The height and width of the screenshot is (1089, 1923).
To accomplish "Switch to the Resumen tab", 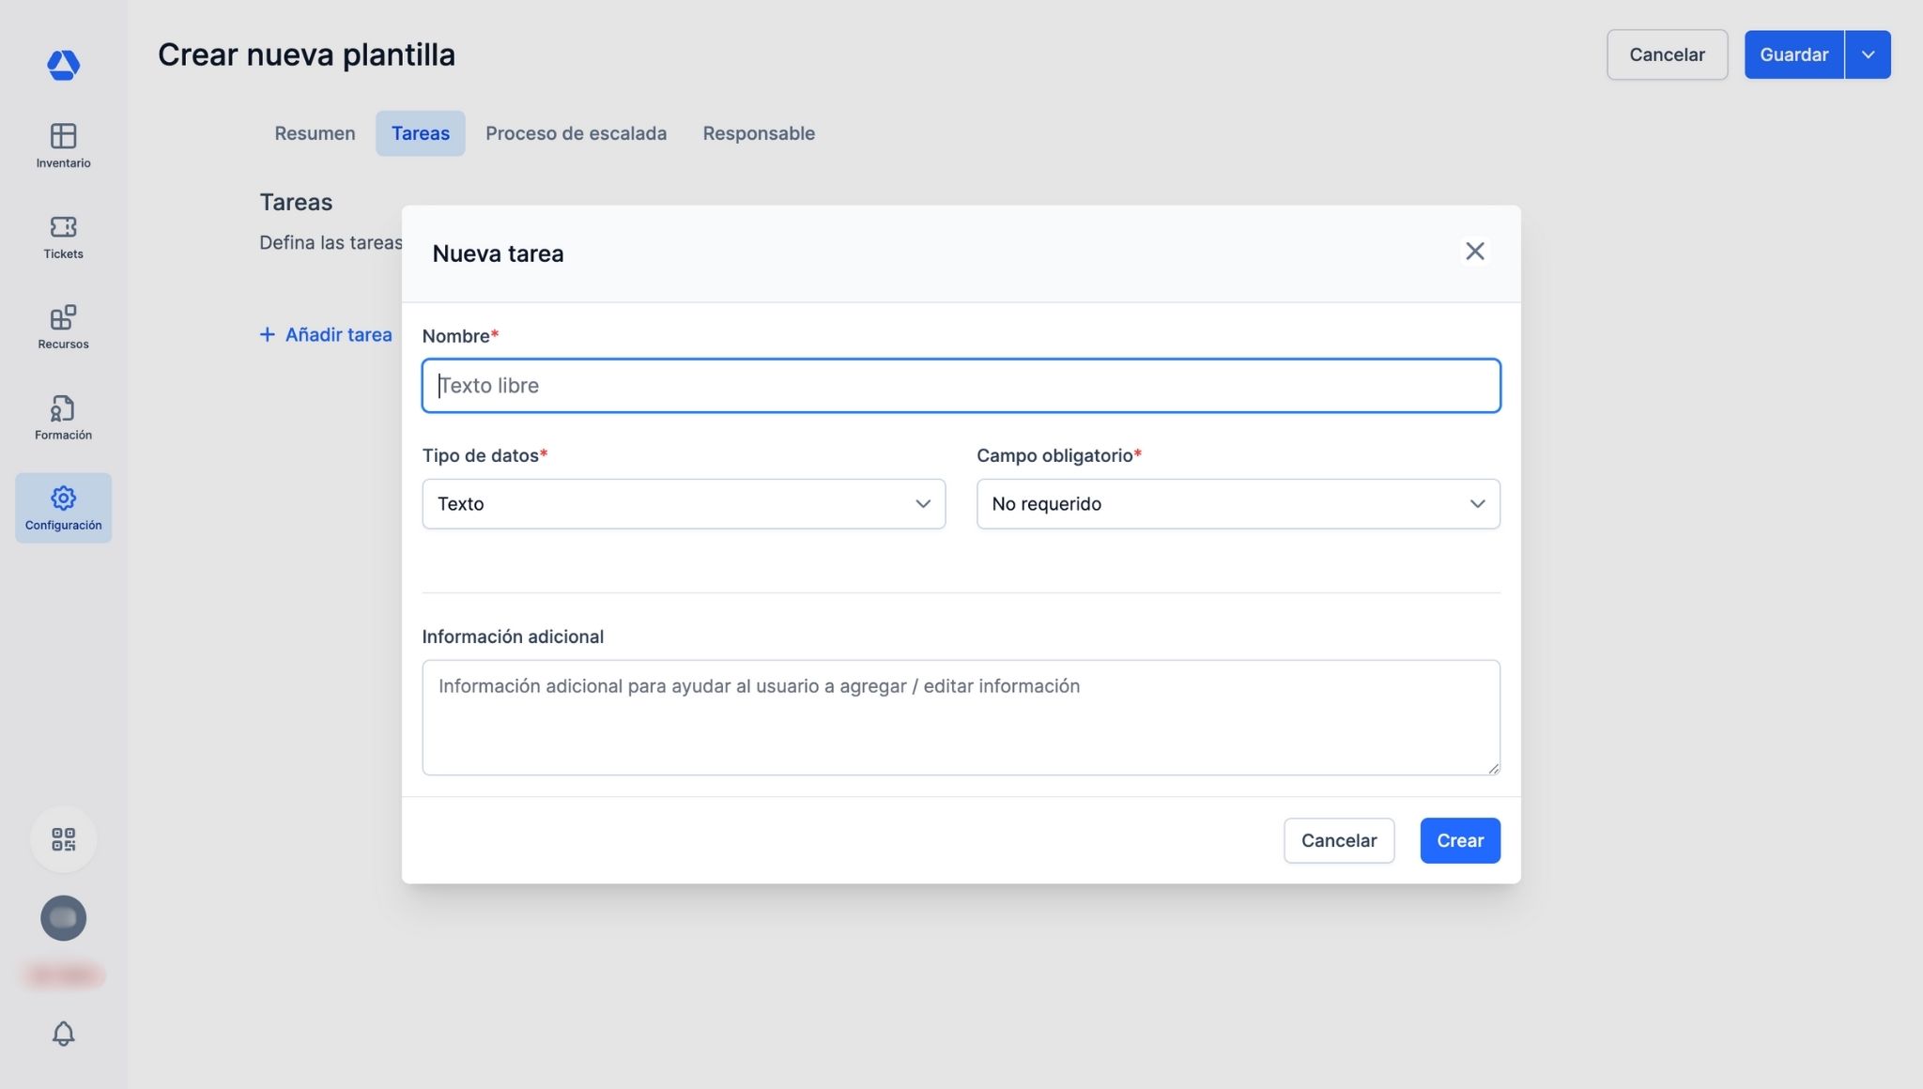I will pyautogui.click(x=315, y=133).
